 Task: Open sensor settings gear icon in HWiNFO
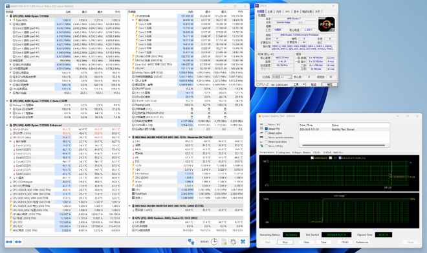tap(233, 241)
